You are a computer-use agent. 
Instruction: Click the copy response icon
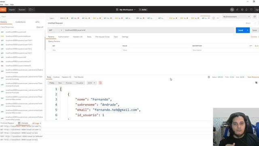pos(256,82)
